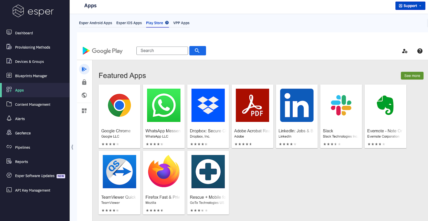428x221 pixels.
Task: Click the Google Play search field
Action: [162, 51]
